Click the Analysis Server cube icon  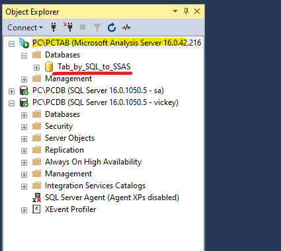click(x=24, y=43)
